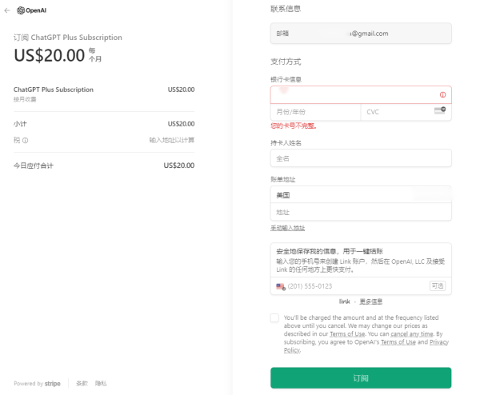
Task: Click the US$20.00 large price heading
Action: 50,55
